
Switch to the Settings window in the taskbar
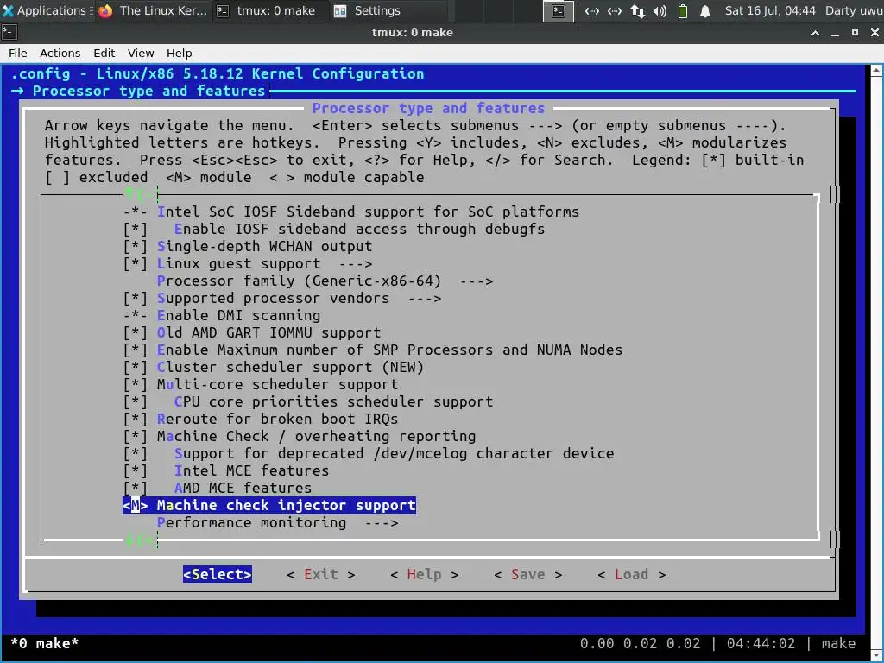[x=367, y=10]
